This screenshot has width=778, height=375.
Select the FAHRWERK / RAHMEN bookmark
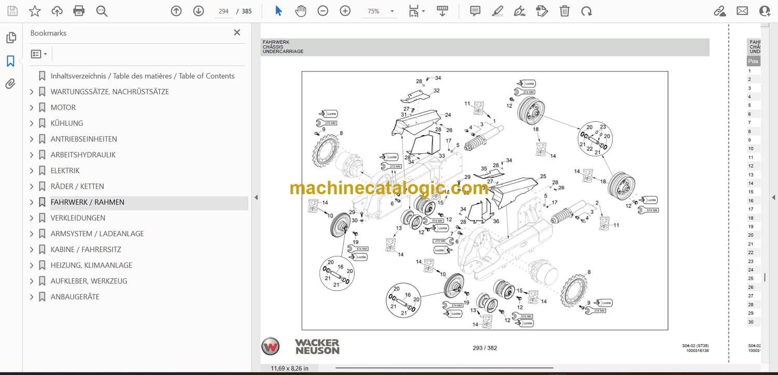87,203
